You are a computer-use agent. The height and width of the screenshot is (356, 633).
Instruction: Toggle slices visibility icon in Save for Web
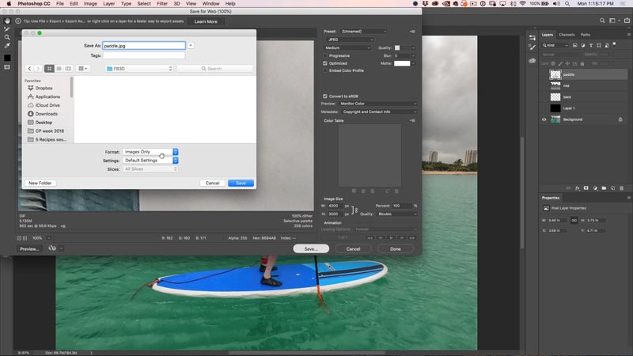[7, 67]
